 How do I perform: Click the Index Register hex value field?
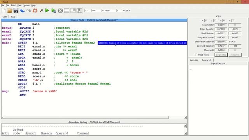(221, 29)
